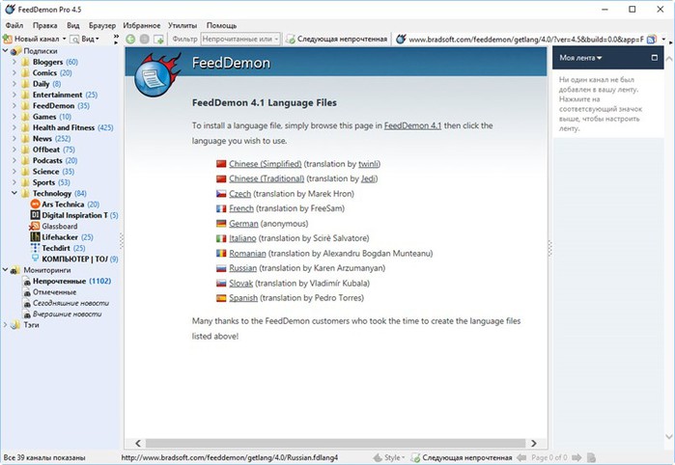
Task: Click the horizontal scrollbar left arrow
Action: pyautogui.click(x=138, y=443)
